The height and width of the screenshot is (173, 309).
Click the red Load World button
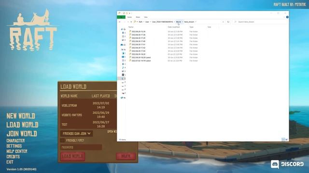[73, 156]
